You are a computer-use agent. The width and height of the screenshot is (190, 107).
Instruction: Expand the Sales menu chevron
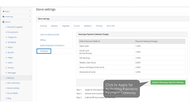pos(30,11)
